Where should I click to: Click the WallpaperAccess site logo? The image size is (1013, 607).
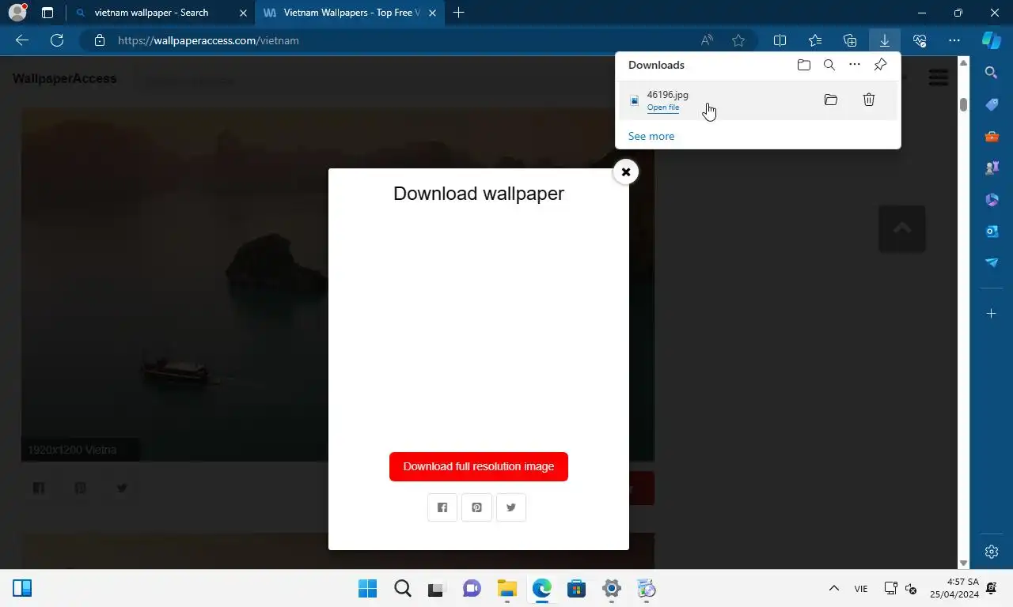pyautogui.click(x=64, y=78)
